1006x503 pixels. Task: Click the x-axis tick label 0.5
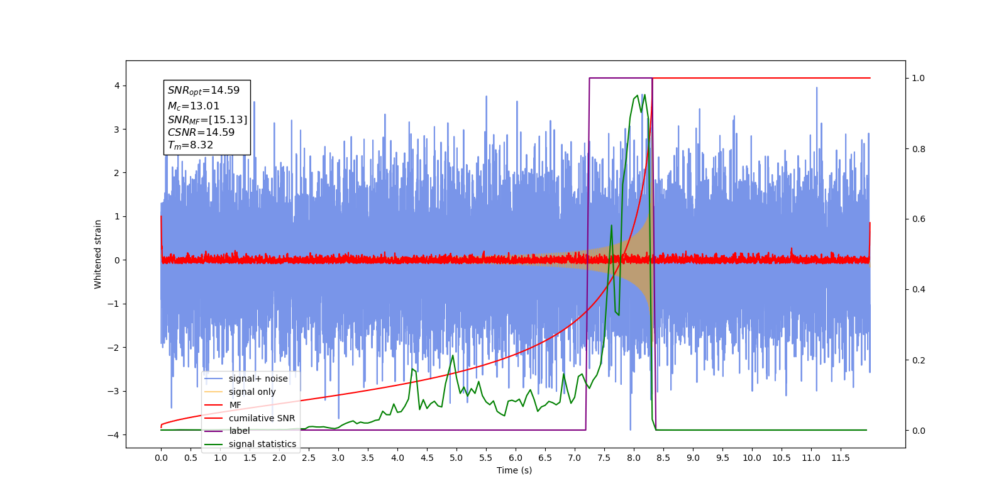[191, 458]
